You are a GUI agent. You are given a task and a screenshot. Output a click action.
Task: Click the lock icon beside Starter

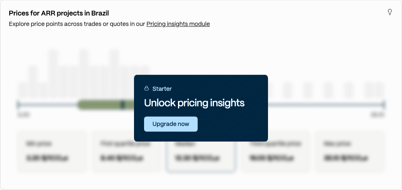(x=147, y=88)
